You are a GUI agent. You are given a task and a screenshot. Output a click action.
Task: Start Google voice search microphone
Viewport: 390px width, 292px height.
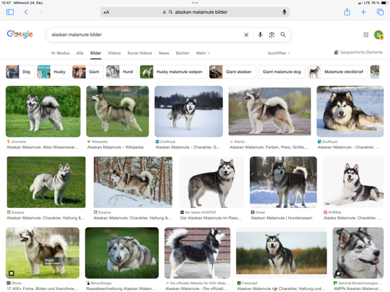[260, 34]
